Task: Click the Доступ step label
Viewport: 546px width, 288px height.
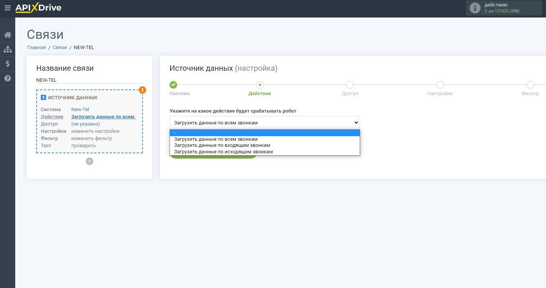Action: [350, 94]
